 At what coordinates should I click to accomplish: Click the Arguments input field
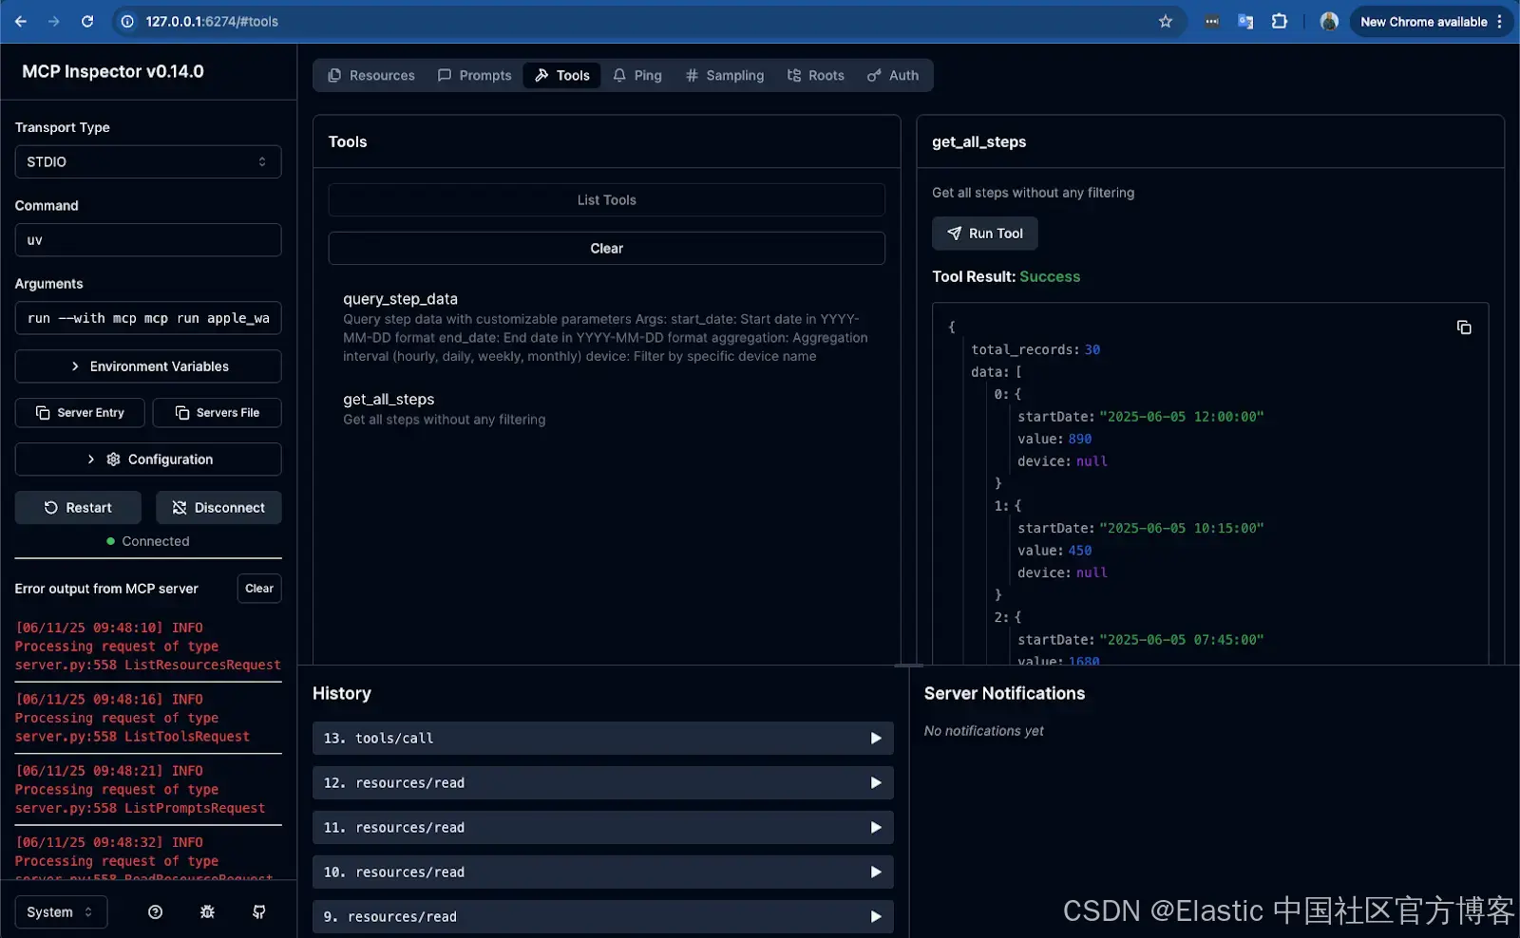148,317
